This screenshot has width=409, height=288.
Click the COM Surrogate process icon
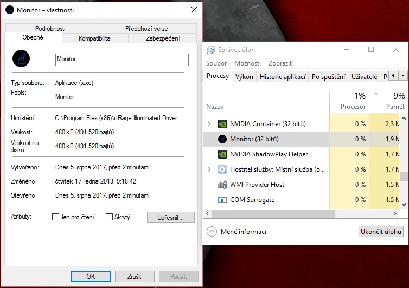click(x=222, y=200)
